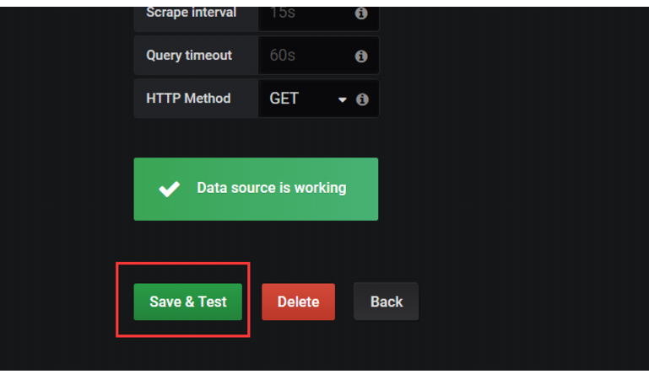Click the HTTP Method label
The image size is (649, 374).
pos(188,99)
